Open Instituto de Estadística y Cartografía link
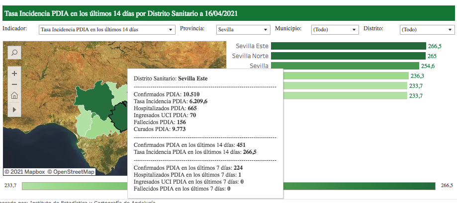 (92, 202)
